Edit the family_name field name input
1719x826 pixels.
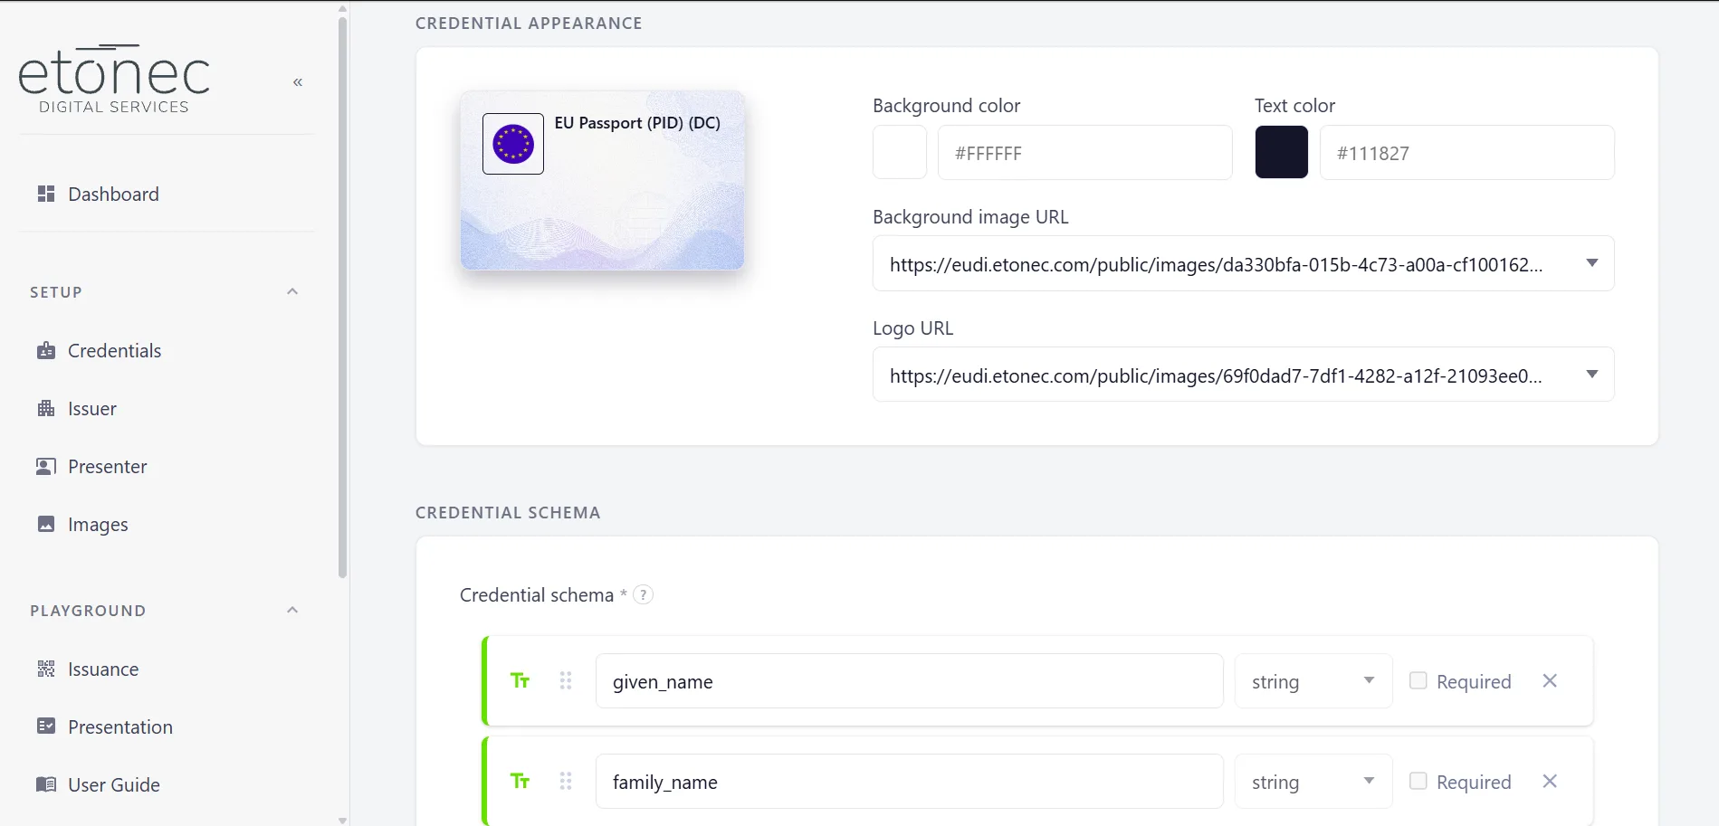pyautogui.click(x=910, y=782)
